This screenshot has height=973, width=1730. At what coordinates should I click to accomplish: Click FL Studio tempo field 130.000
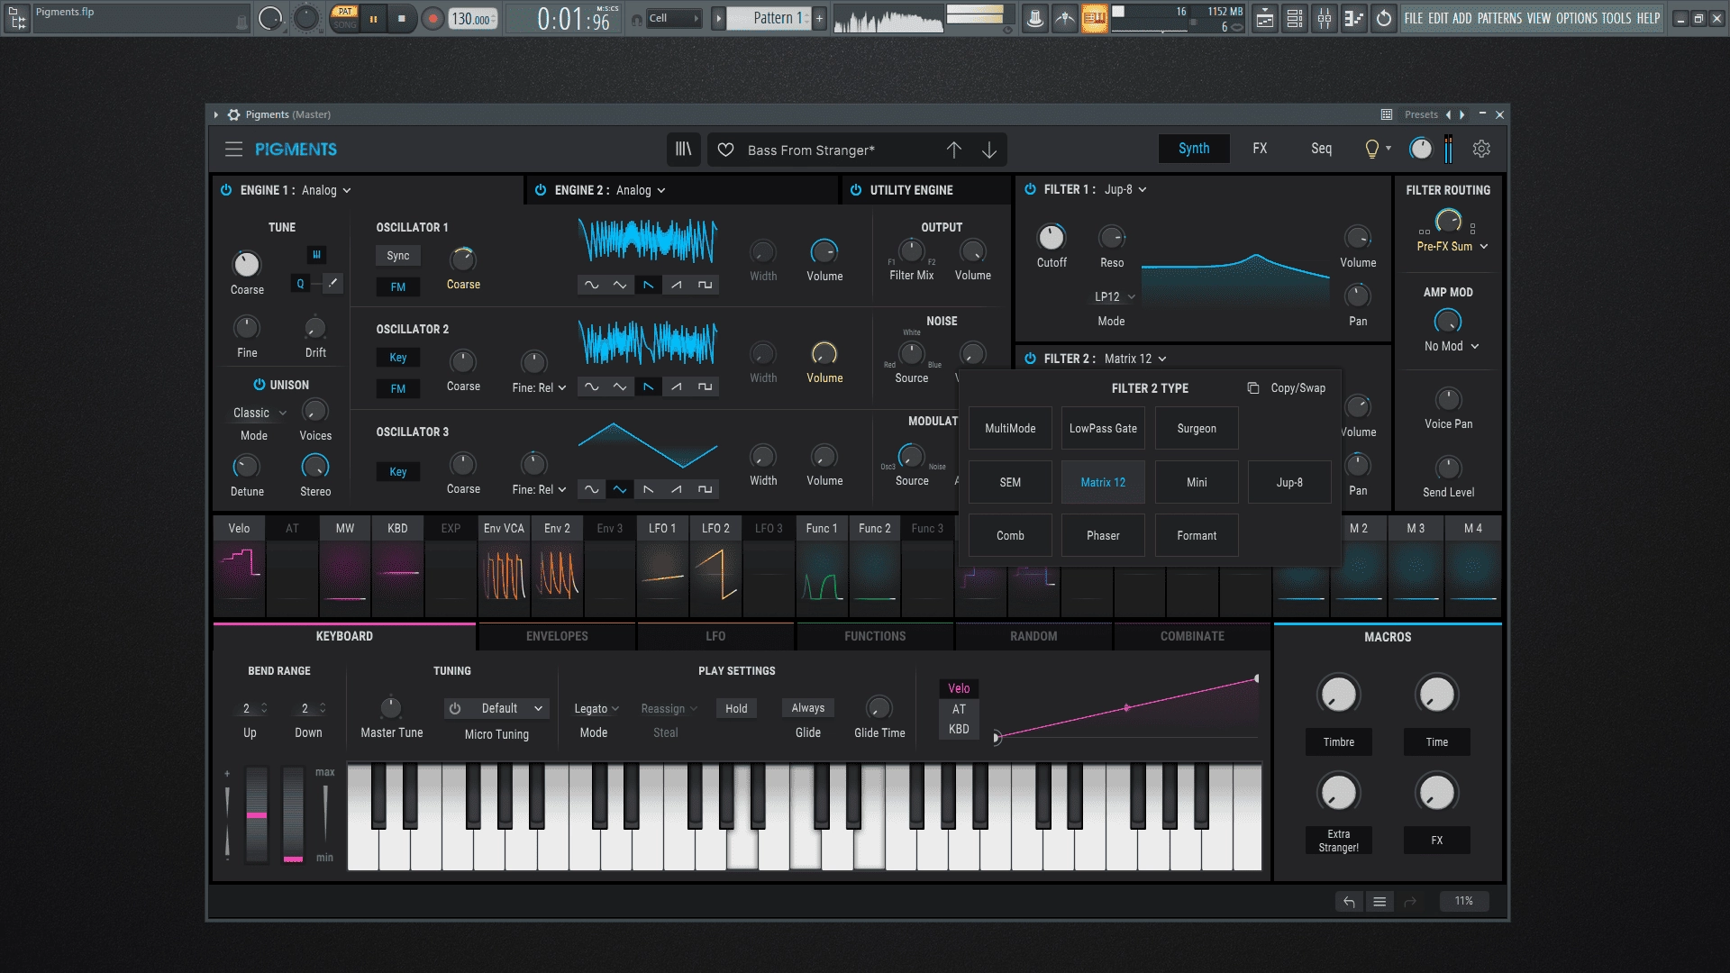click(473, 18)
